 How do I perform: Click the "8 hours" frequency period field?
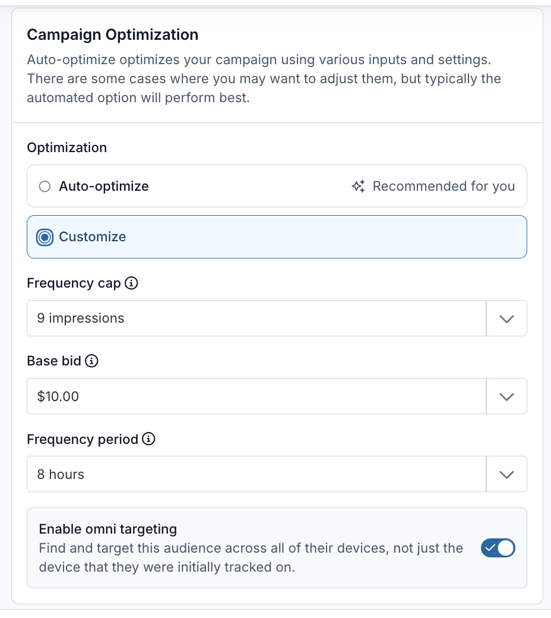(255, 474)
